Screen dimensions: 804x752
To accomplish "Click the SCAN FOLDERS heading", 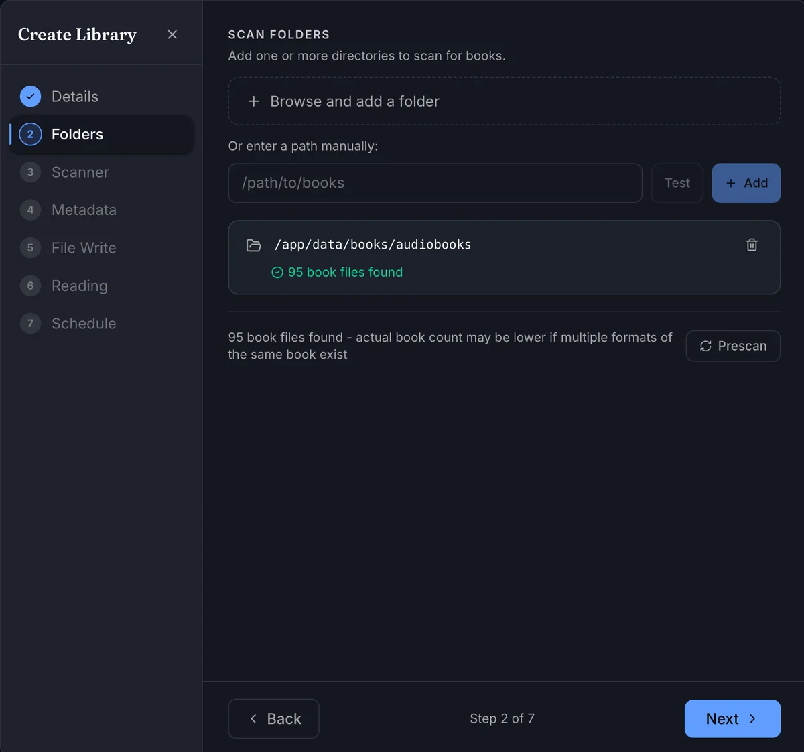I will click(279, 34).
